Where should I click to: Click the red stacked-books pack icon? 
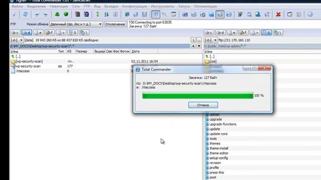77,14
